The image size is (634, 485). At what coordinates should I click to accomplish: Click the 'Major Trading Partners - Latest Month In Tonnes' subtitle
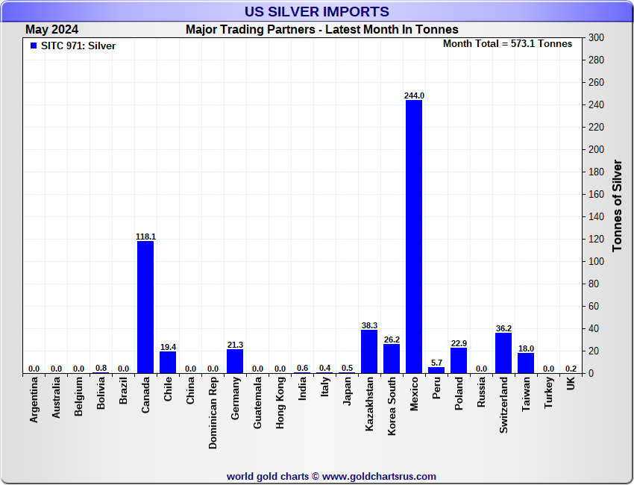tap(322, 30)
